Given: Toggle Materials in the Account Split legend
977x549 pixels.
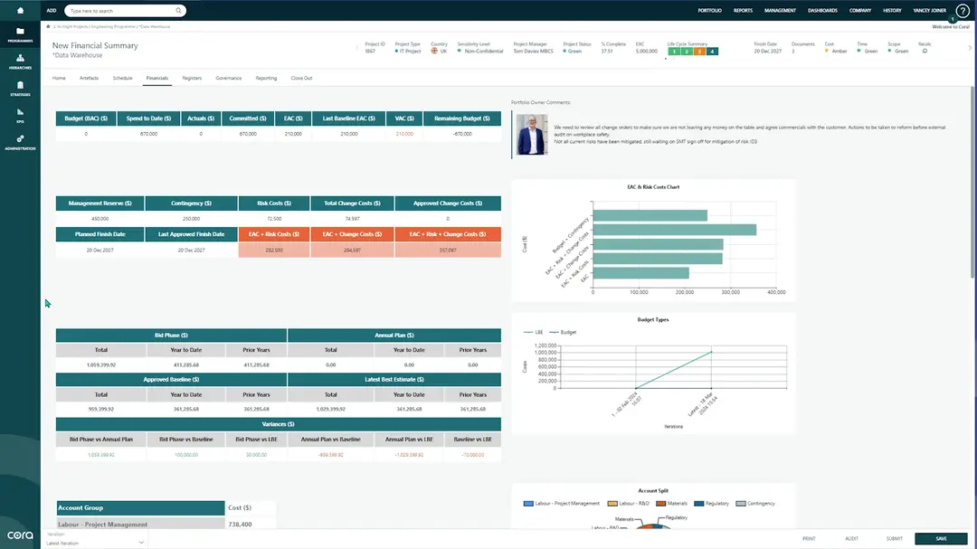Looking at the screenshot, I should (673, 504).
